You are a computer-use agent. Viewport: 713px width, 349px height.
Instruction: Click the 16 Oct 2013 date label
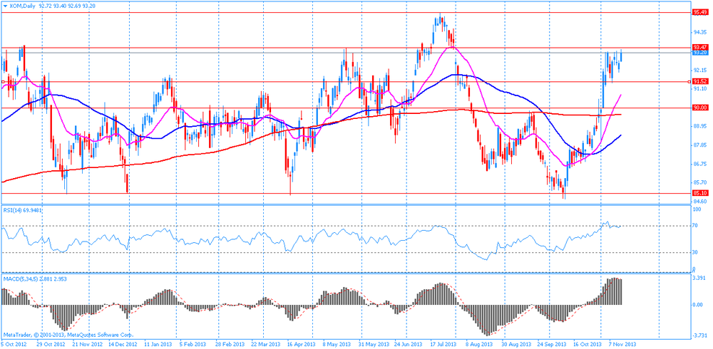(x=588, y=345)
